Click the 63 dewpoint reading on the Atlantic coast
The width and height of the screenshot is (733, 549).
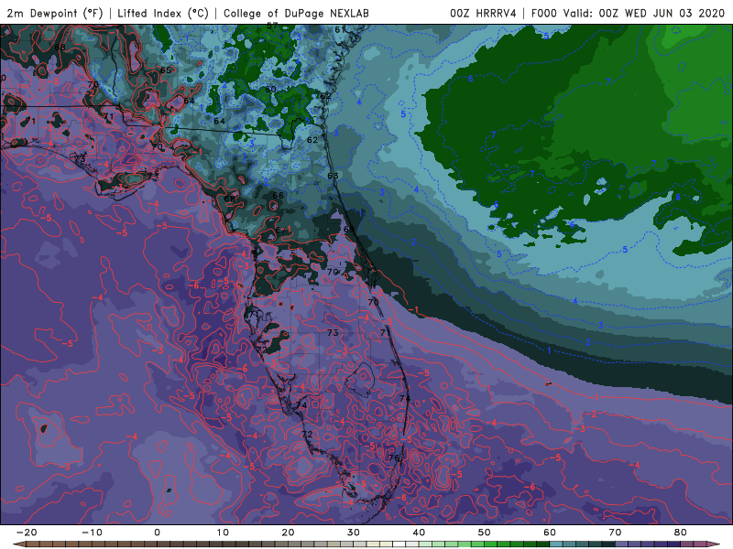[333, 176]
